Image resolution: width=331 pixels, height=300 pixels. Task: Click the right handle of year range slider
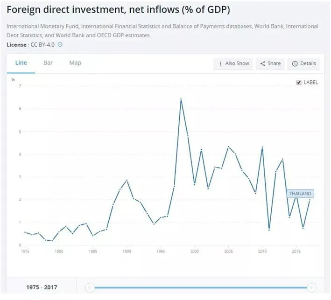point(312,287)
